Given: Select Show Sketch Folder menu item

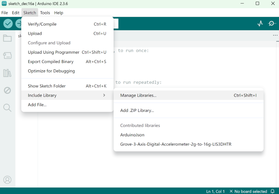Looking at the screenshot, I should point(47,86).
